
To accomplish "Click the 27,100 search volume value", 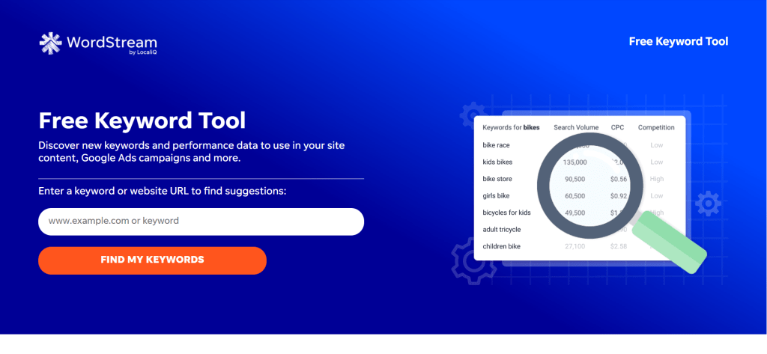I will (x=575, y=246).
